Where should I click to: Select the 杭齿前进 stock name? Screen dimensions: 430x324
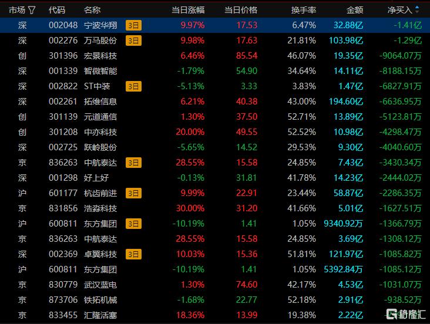coord(100,193)
